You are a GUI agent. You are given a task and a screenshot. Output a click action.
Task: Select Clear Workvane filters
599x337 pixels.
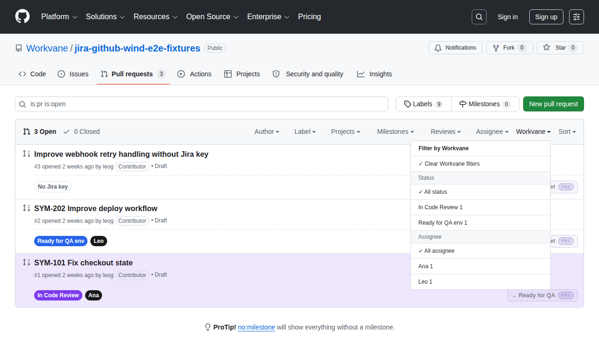(481, 164)
